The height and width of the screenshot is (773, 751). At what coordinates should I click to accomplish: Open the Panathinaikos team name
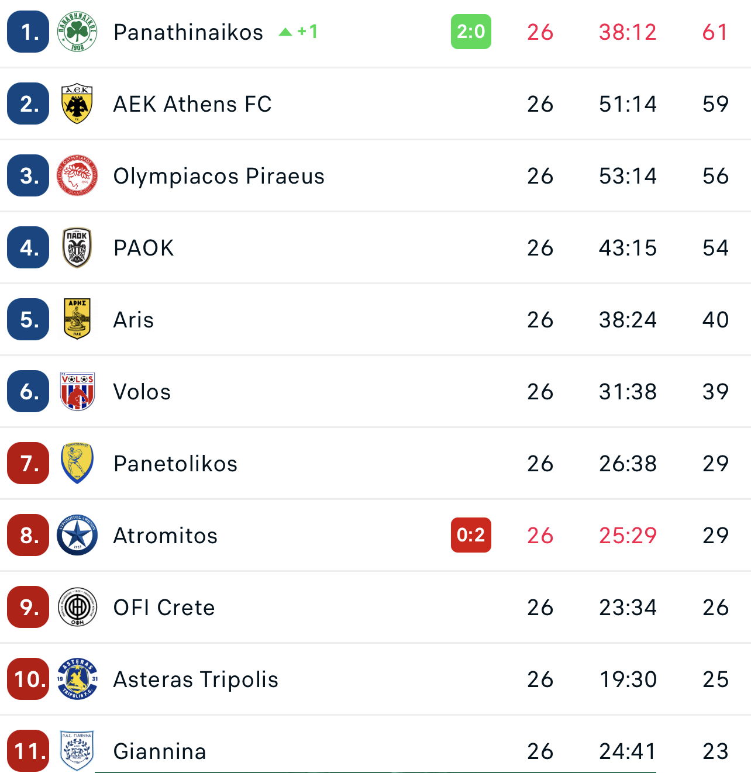[x=188, y=32]
